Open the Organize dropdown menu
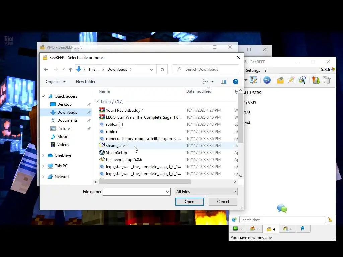 [x=56, y=82]
